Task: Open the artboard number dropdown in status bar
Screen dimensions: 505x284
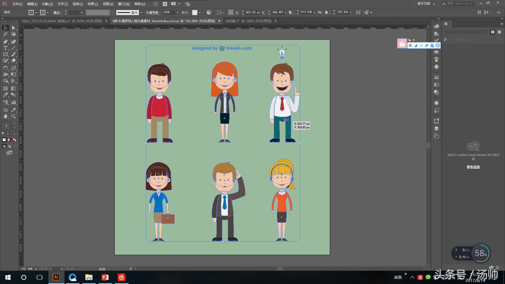Action: pyautogui.click(x=62, y=269)
